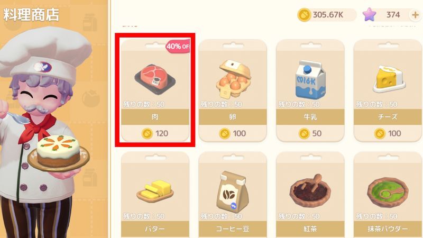Select the meat (肉) item card
The height and width of the screenshot is (238, 423).
pos(155,90)
